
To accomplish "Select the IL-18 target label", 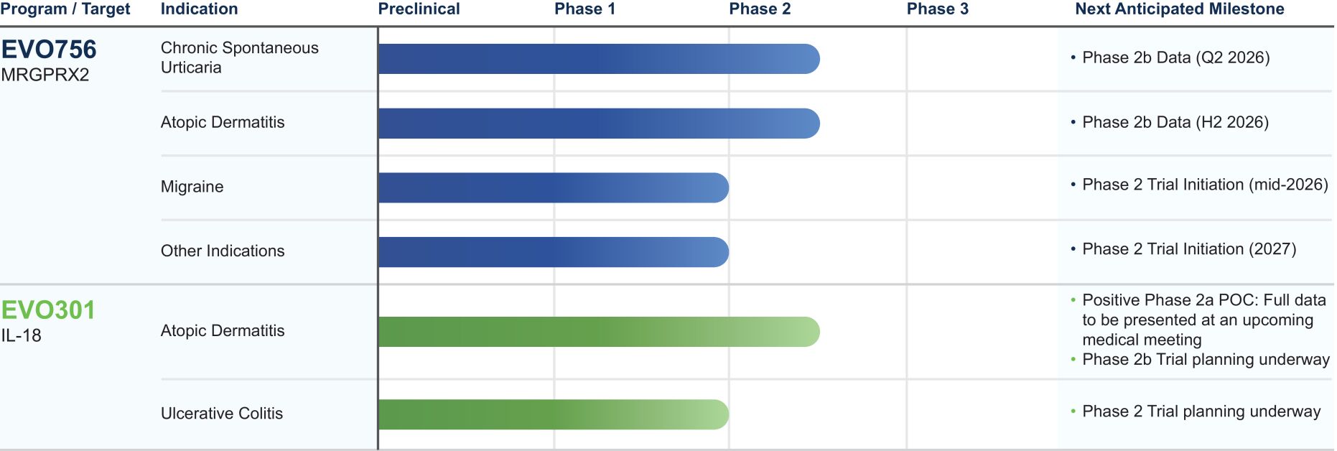I will point(22,335).
